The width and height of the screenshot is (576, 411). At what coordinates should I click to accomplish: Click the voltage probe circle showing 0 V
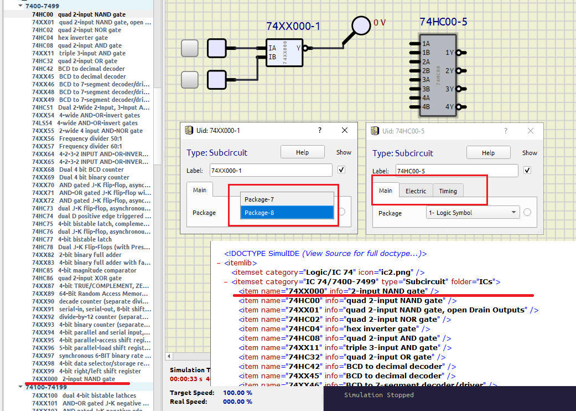[361, 25]
